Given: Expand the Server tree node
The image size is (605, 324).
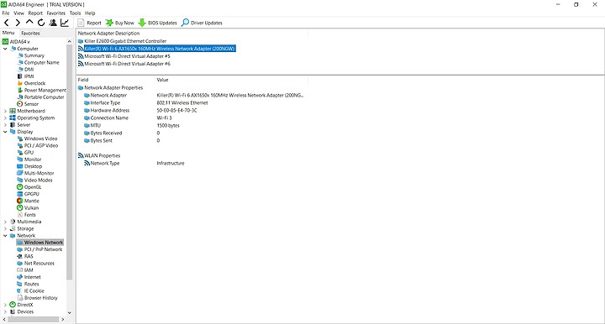Looking at the screenshot, I should coord(5,125).
